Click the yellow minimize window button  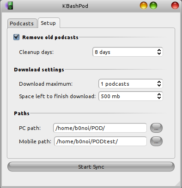coord(144,6)
